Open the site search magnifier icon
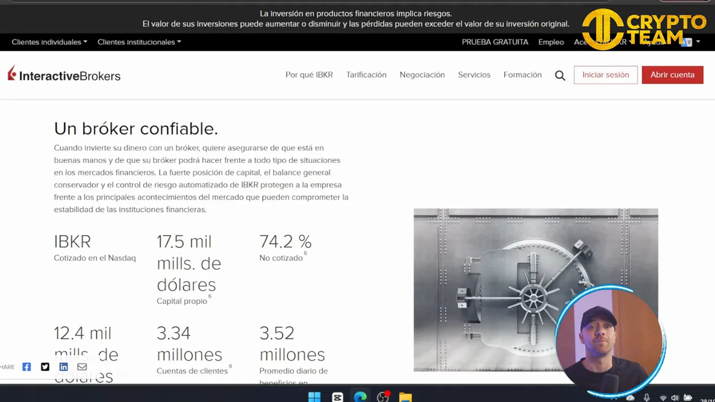Image resolution: width=715 pixels, height=402 pixels. (x=560, y=75)
